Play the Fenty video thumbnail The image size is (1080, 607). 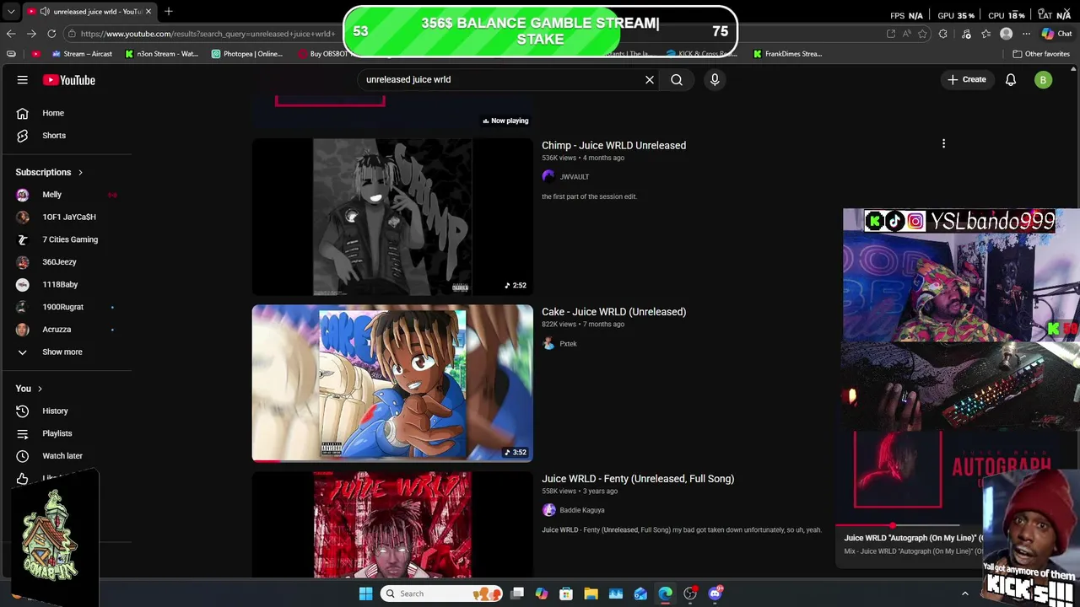[x=392, y=524]
